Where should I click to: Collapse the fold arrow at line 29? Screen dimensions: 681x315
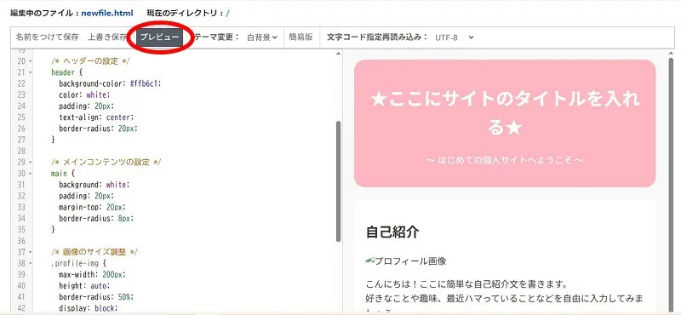click(30, 162)
